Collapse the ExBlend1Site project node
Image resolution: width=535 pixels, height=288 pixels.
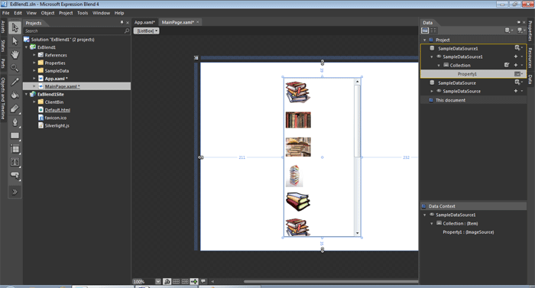[27, 94]
